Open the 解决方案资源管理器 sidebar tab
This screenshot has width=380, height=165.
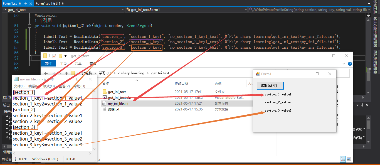point(376,32)
